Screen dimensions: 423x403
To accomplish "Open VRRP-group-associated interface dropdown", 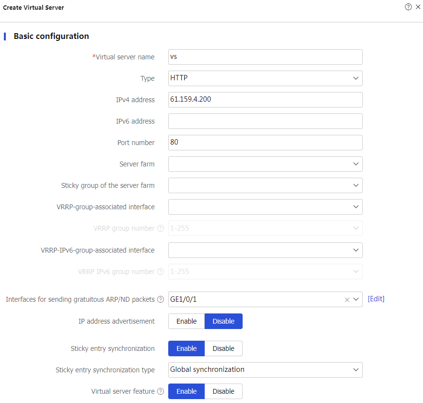I will coord(265,207).
